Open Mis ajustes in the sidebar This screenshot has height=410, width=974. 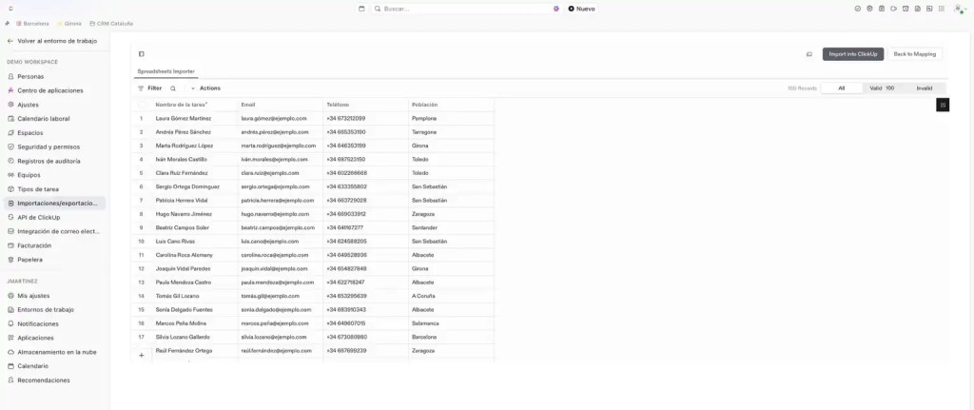pos(53,296)
